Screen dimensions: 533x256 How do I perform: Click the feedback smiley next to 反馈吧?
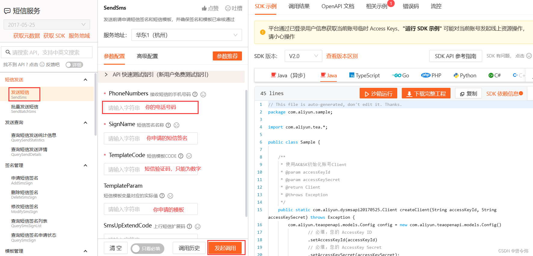pos(42,64)
